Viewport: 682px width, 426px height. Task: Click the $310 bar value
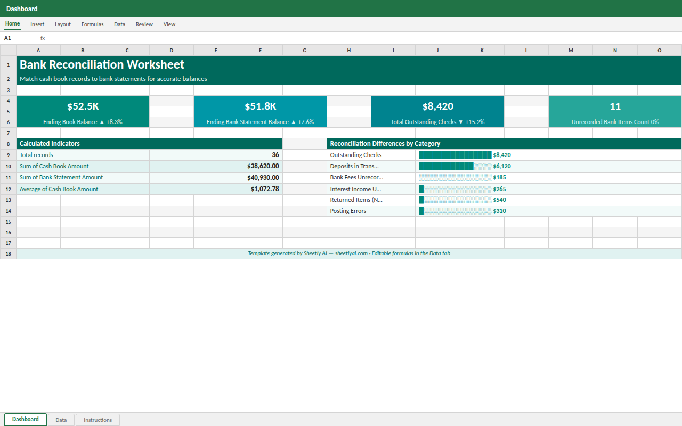point(500,211)
